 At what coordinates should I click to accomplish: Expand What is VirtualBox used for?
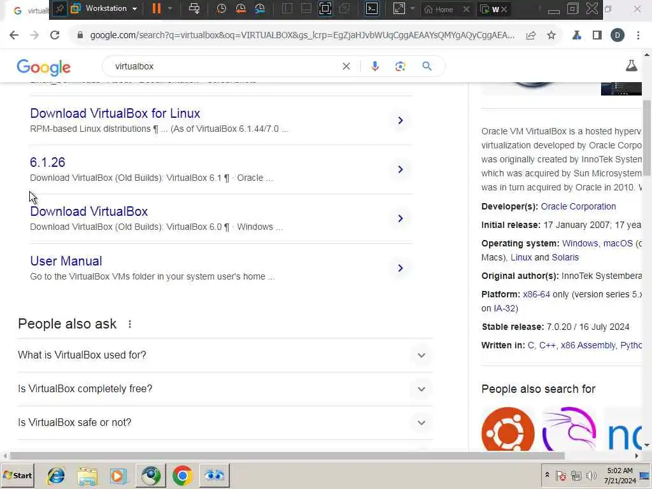click(225, 355)
